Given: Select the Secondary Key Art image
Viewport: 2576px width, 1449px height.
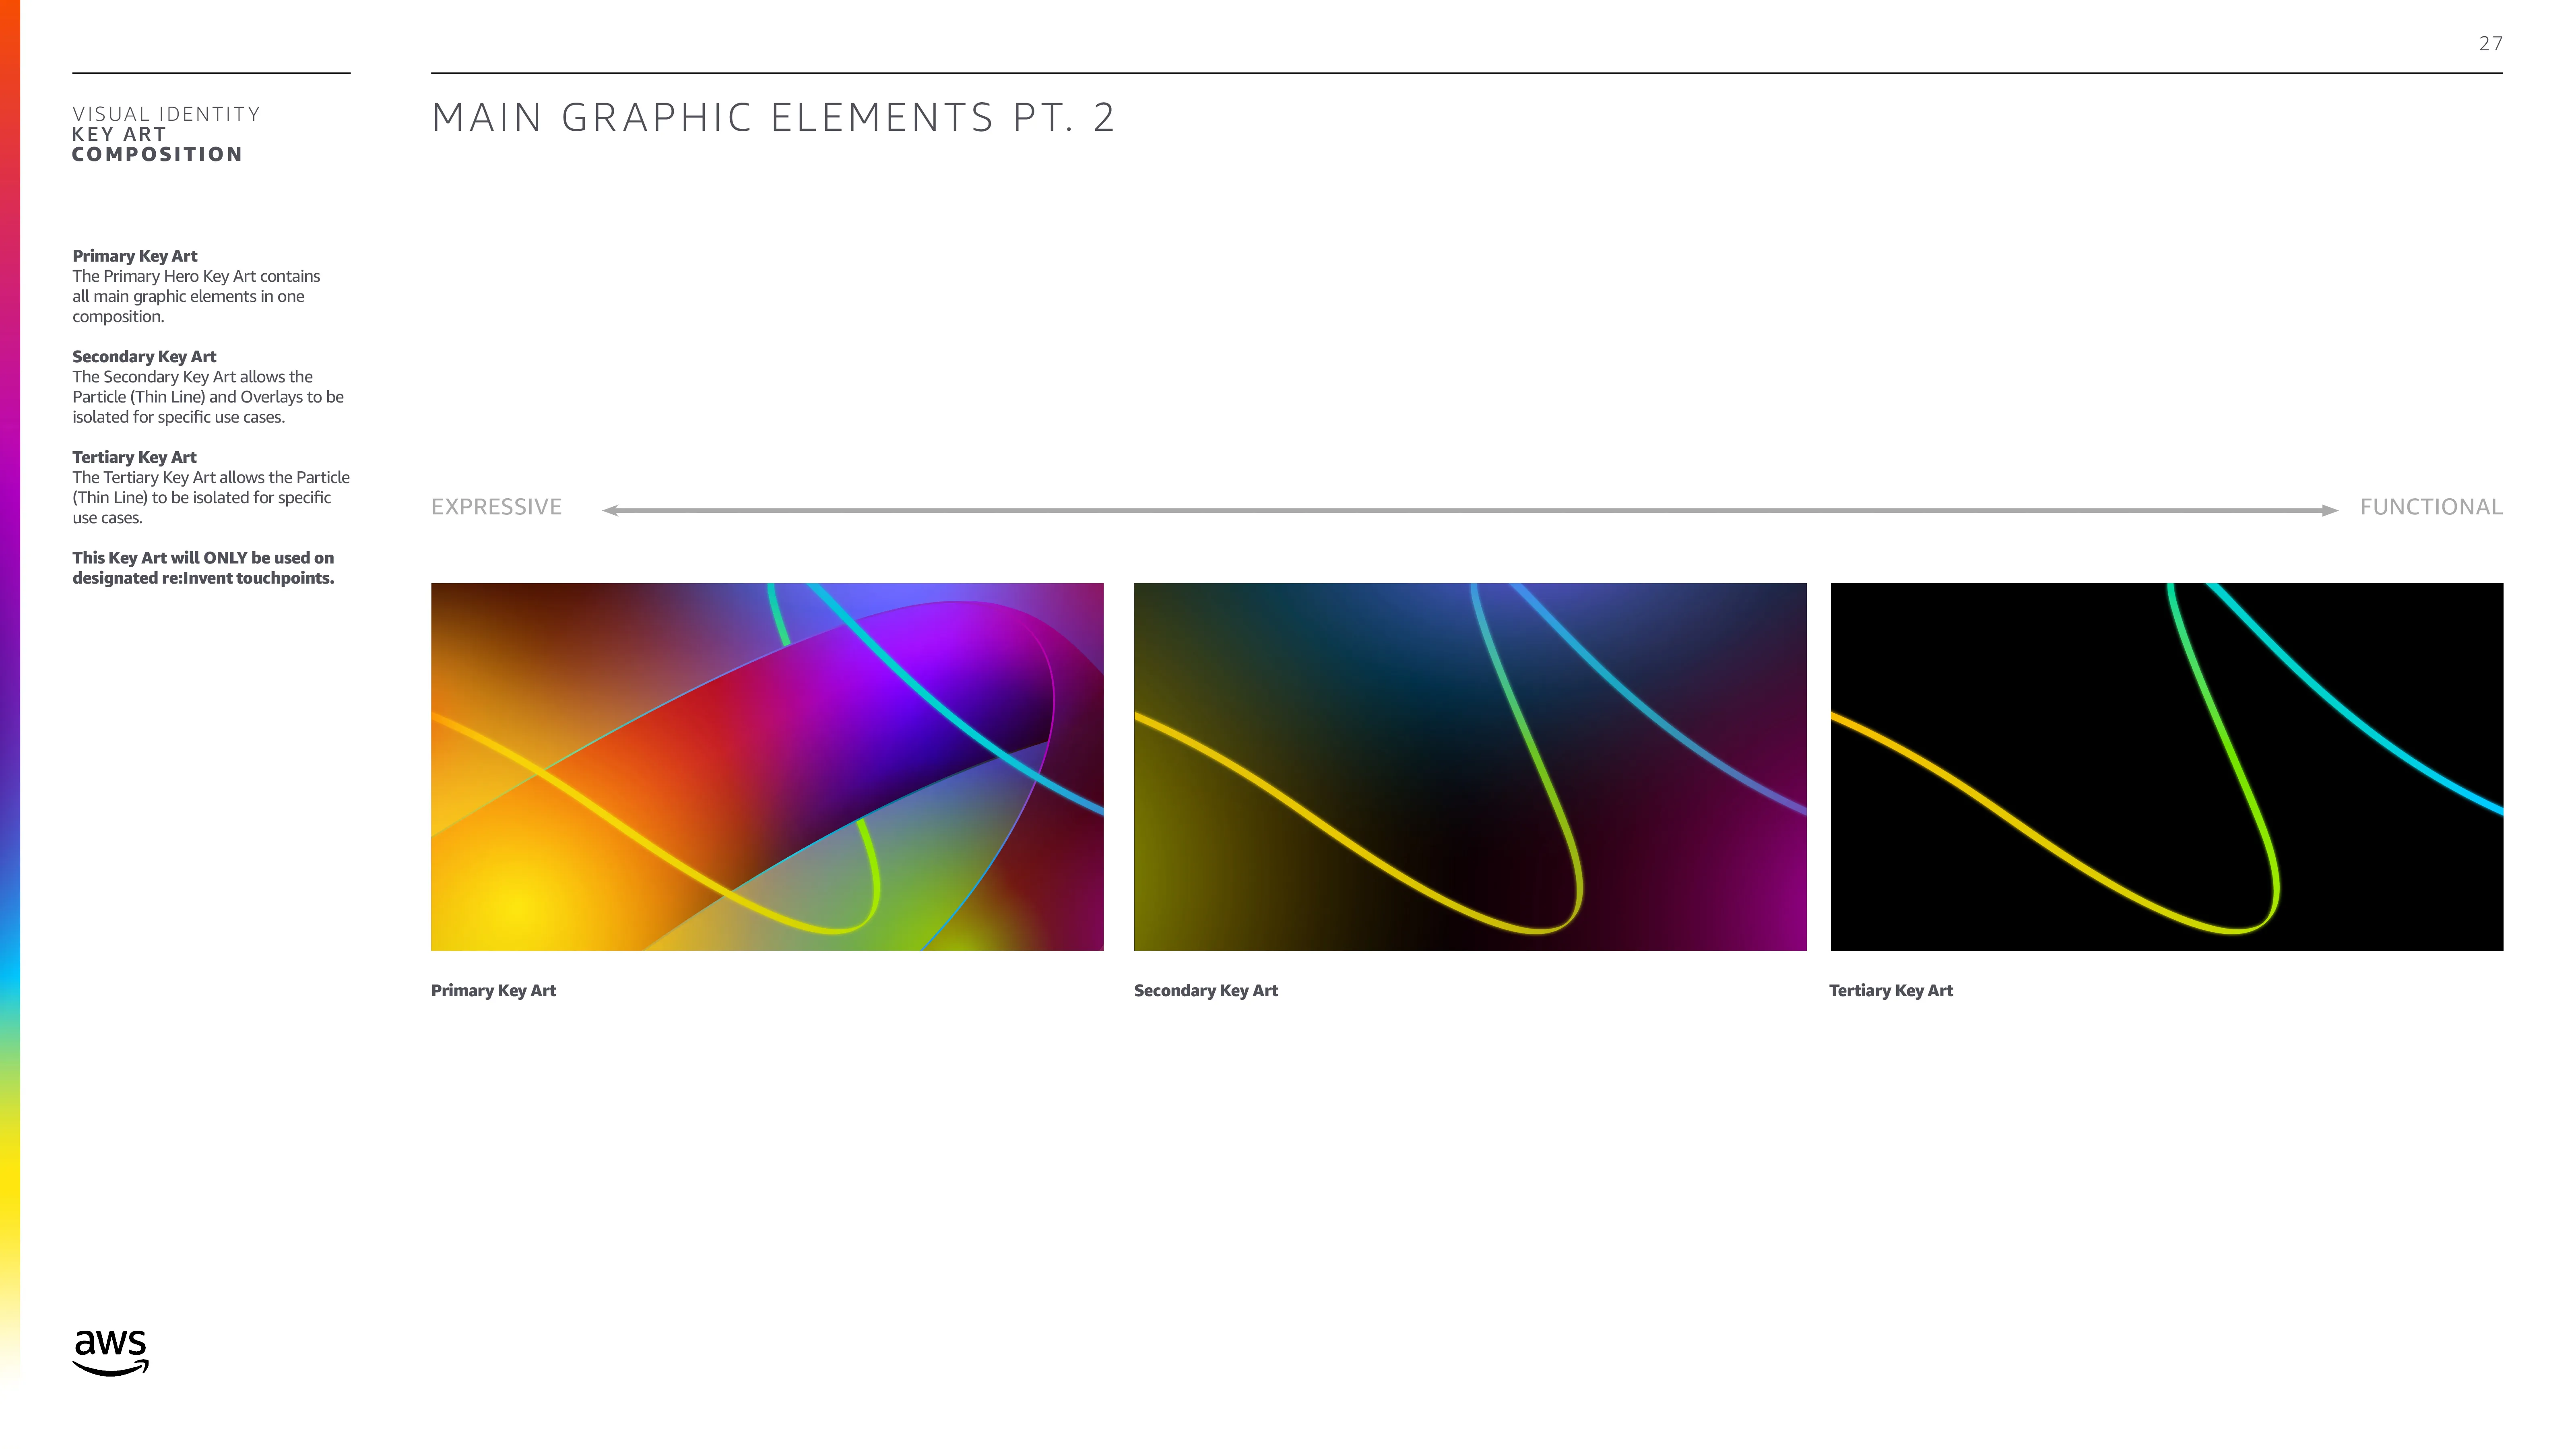Looking at the screenshot, I should tap(1470, 767).
